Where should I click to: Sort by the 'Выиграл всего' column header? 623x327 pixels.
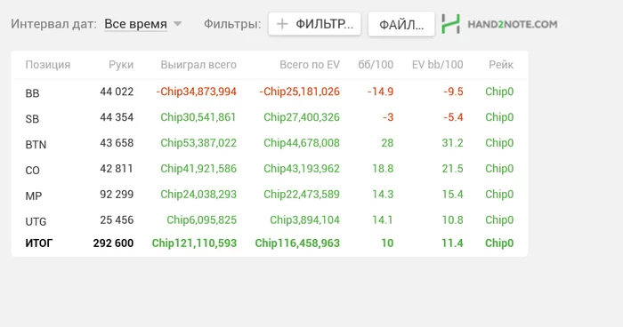coord(198,65)
